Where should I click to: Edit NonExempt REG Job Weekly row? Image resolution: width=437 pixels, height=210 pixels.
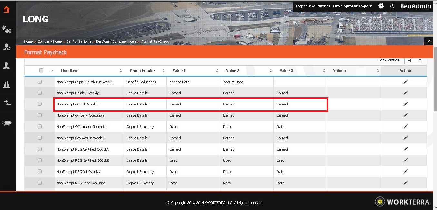point(405,171)
